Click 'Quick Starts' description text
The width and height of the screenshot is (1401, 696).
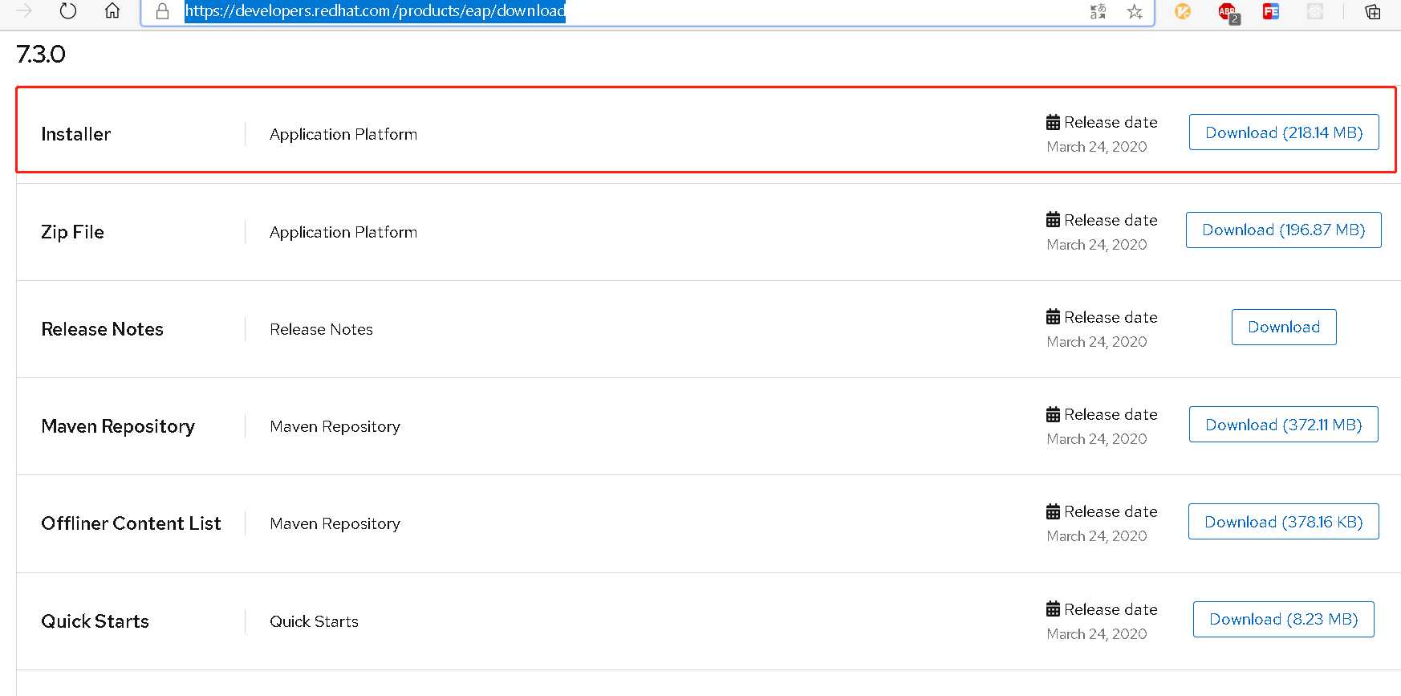pos(314,621)
